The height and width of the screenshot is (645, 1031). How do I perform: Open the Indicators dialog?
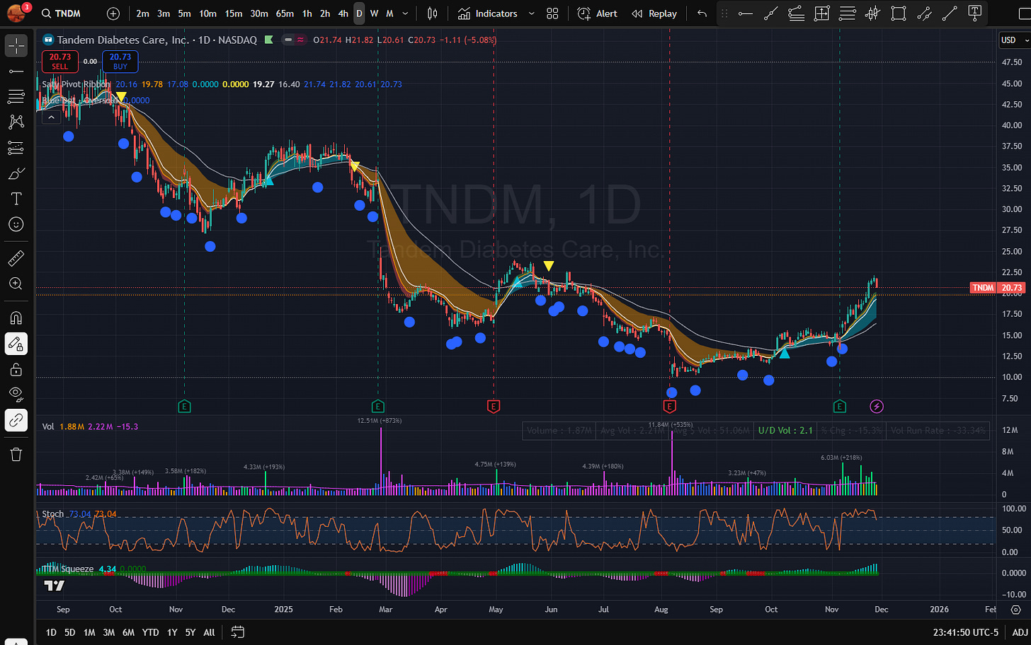click(x=487, y=13)
